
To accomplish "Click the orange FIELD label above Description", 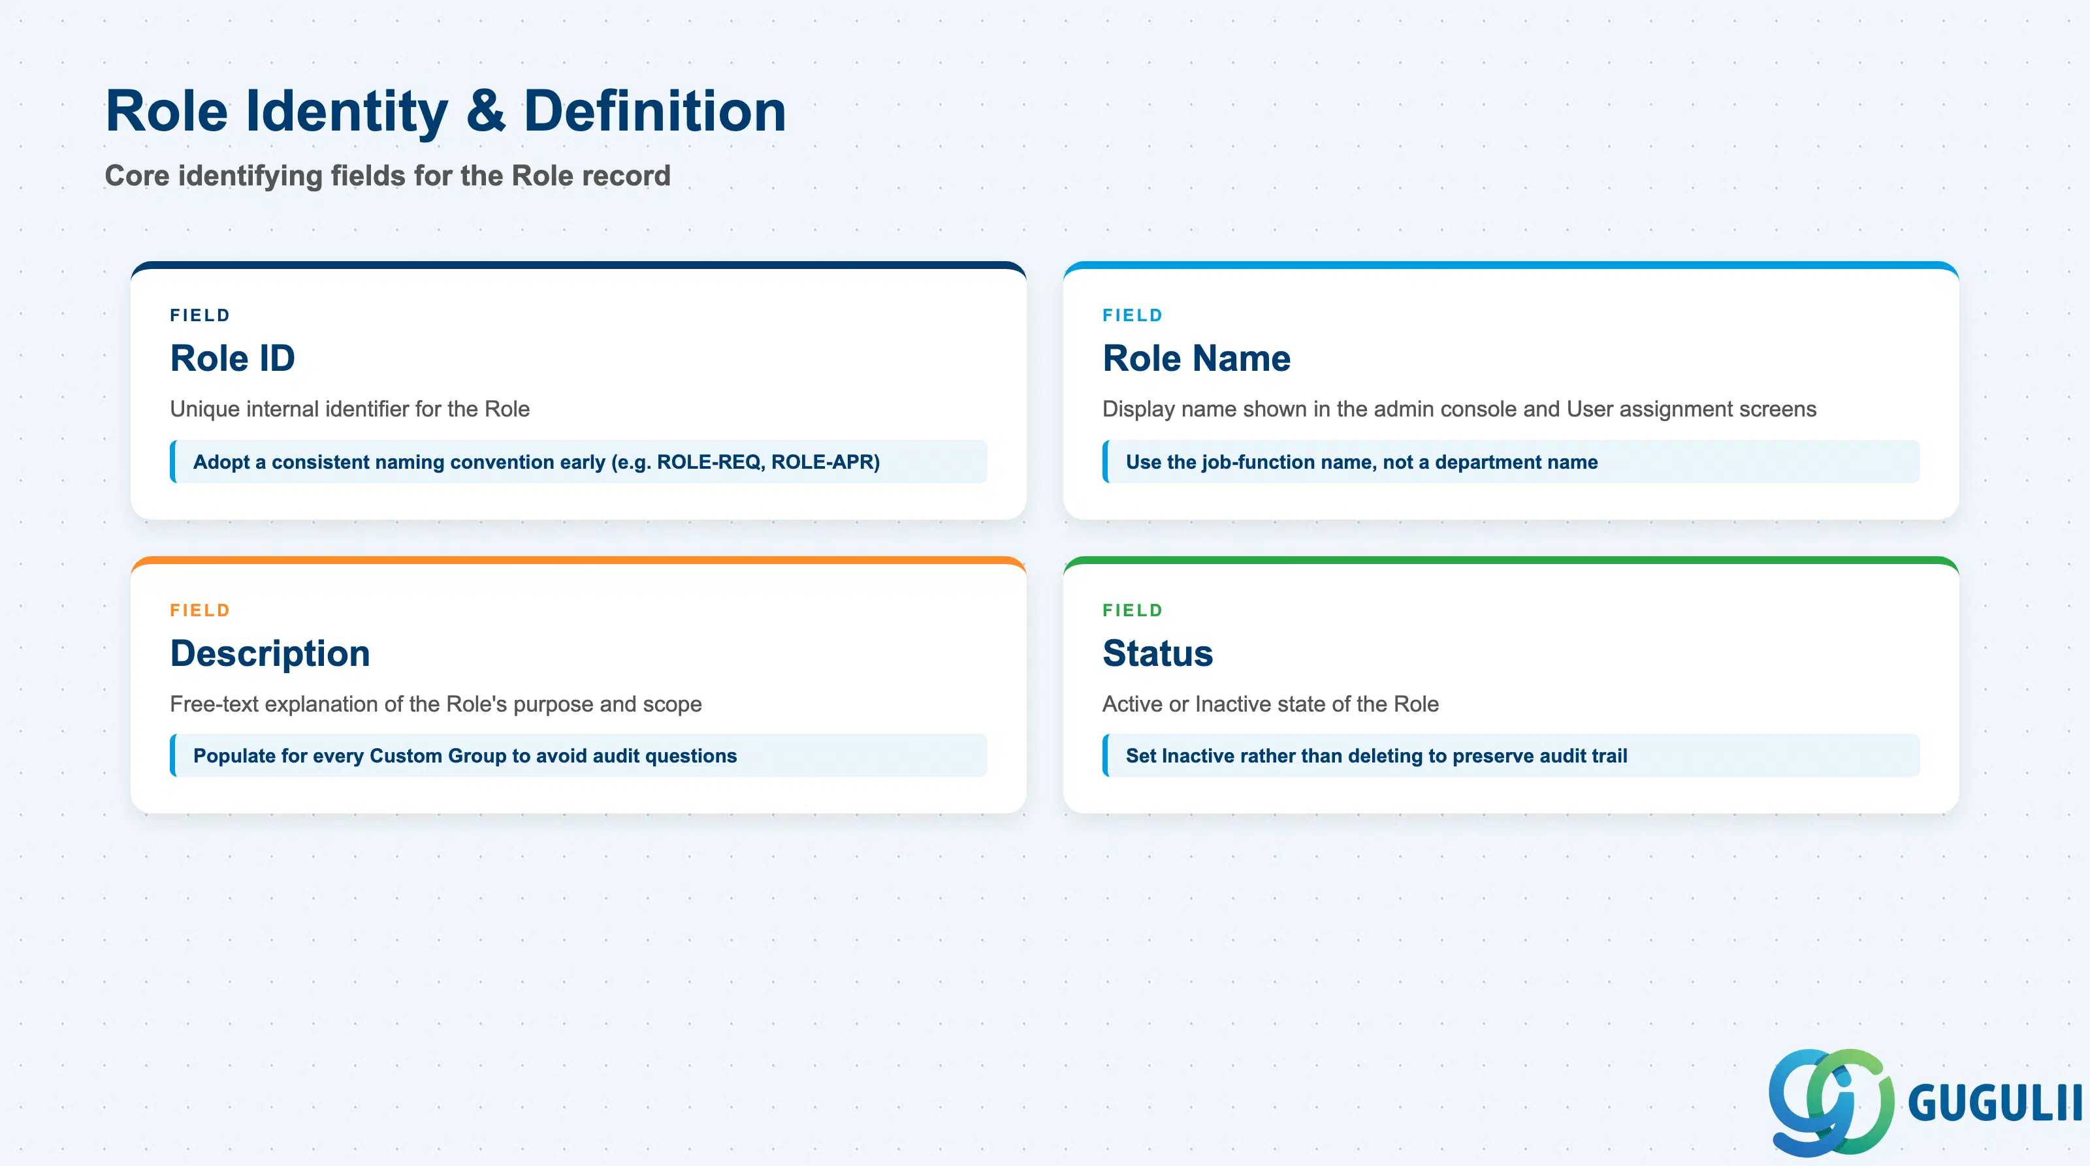I will coord(200,610).
